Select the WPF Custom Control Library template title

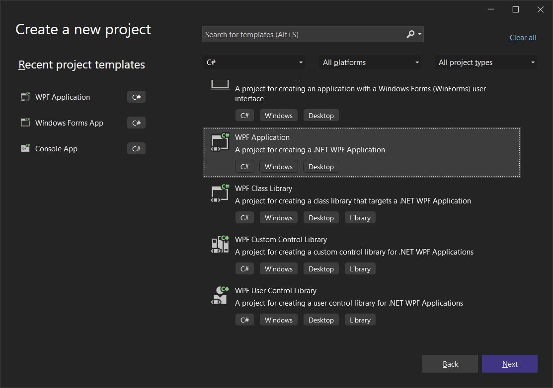pyautogui.click(x=281, y=240)
